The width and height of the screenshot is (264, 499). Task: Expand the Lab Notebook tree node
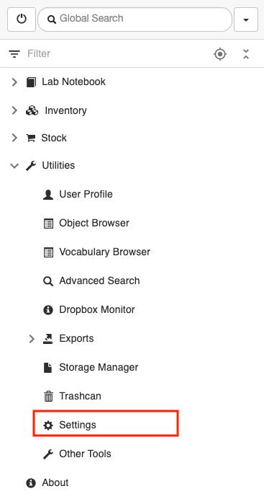coord(14,82)
